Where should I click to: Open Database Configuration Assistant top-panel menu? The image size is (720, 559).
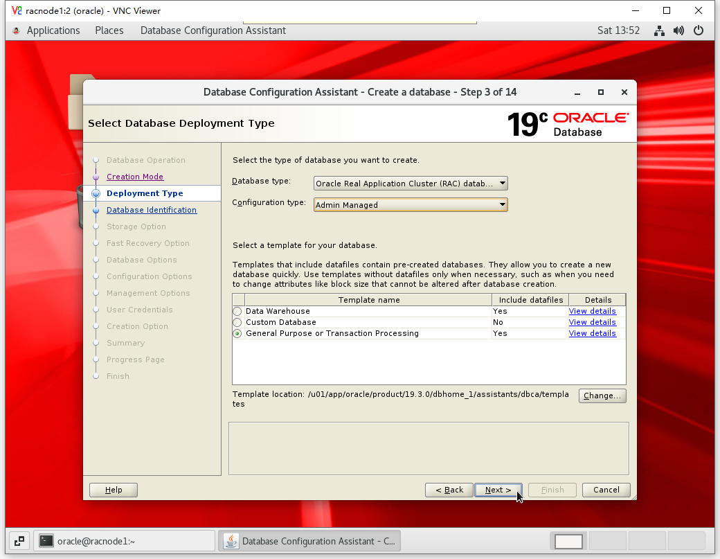[x=213, y=30]
